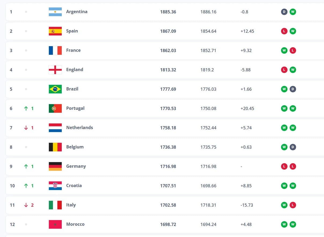324x237 pixels.
Task: Open the Belgium team page
Action: [75, 147]
